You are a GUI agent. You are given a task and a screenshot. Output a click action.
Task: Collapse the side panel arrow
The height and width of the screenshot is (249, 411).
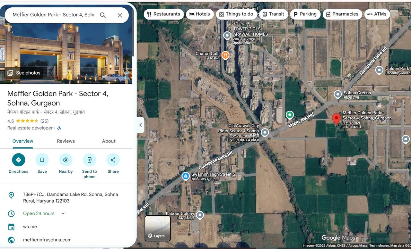point(140,125)
